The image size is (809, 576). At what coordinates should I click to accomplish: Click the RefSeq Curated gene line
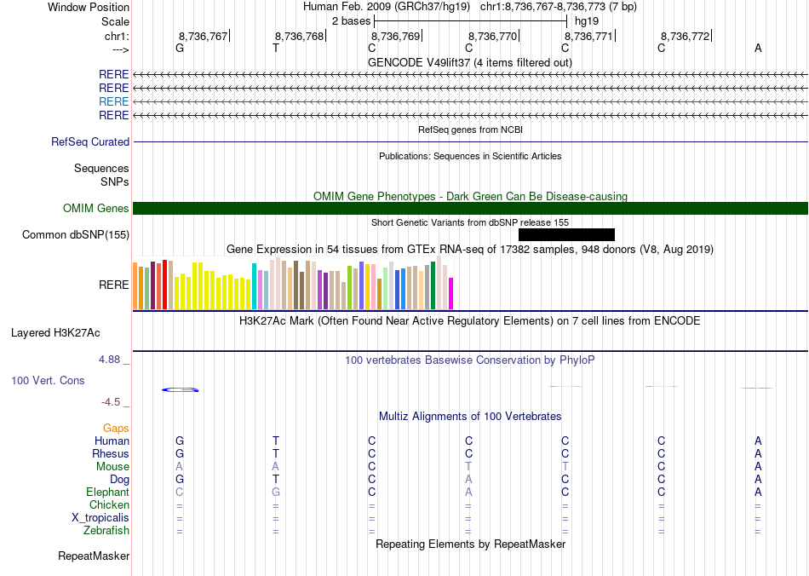(x=471, y=142)
